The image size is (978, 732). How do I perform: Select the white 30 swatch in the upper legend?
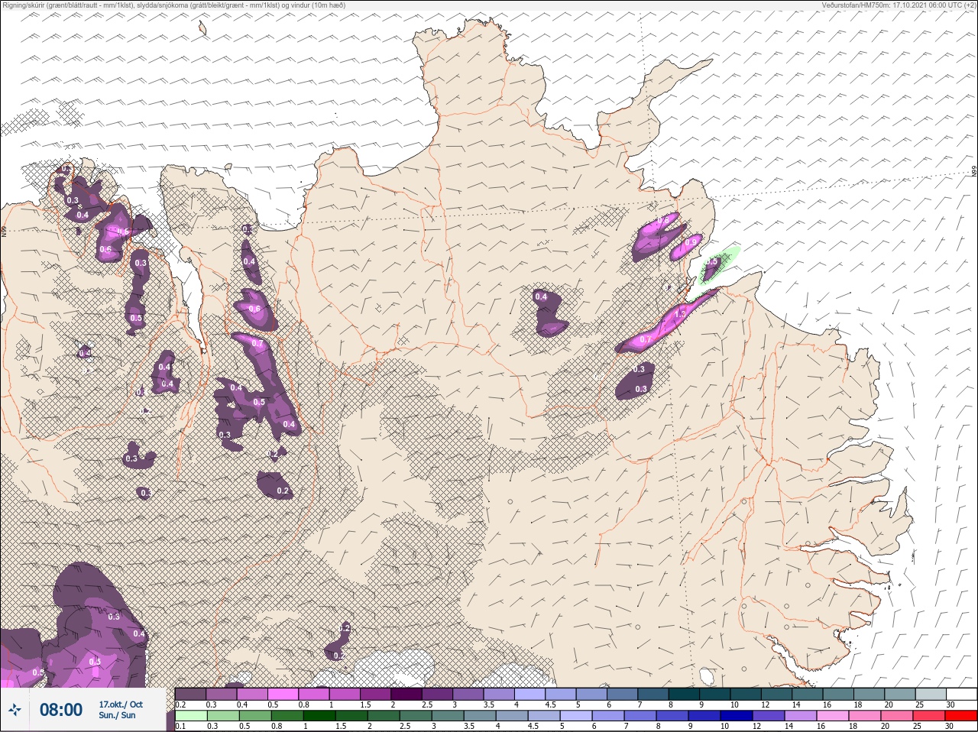[961, 694]
